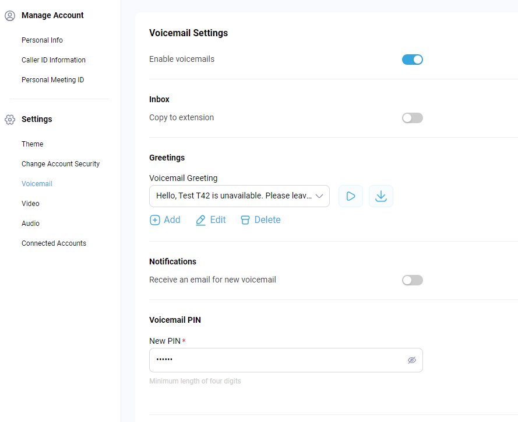Open Connected Accounts settings
This screenshot has height=422, width=518.
tap(54, 243)
